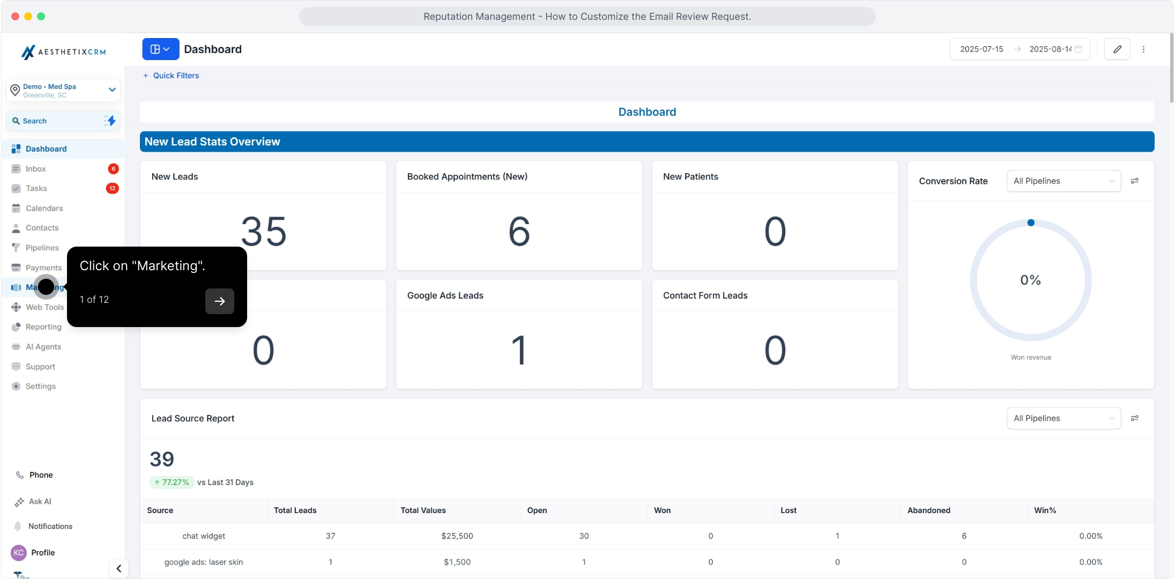Click the New Patients card value 0
The image size is (1175, 579).
[x=775, y=232]
